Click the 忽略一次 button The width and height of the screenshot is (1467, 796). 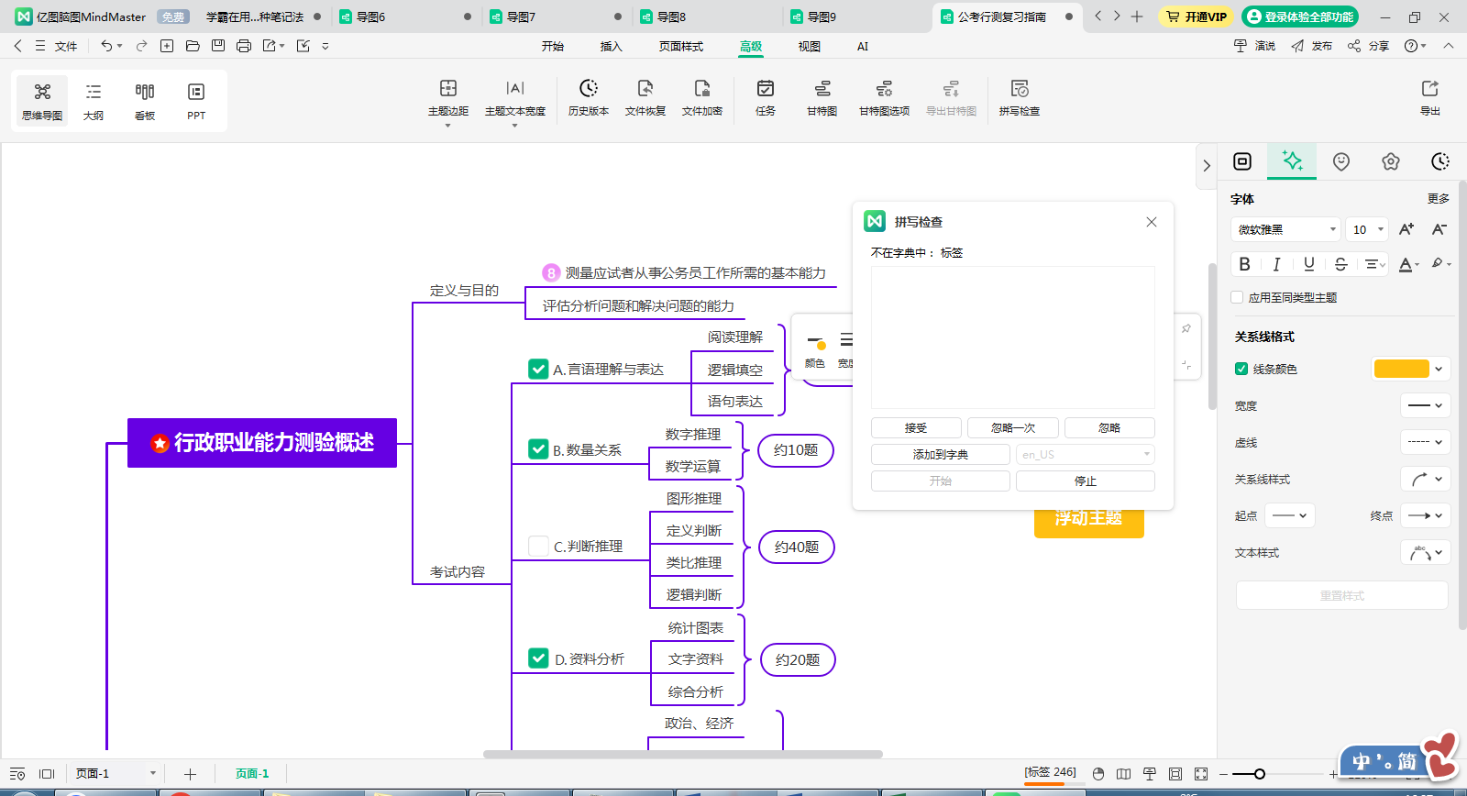1013,427
